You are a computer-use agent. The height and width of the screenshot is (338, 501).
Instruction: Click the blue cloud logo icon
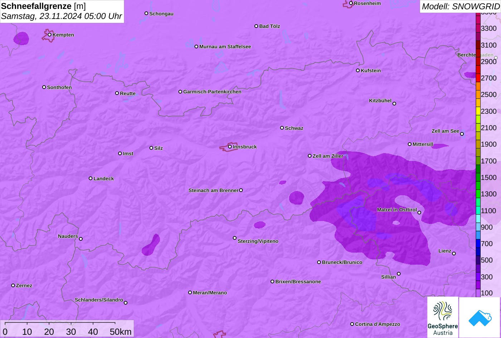pos(480,317)
